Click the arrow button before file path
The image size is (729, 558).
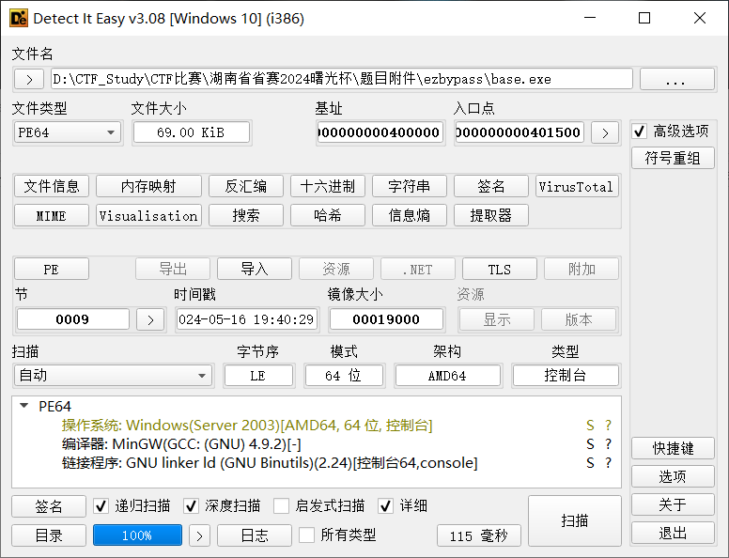(x=29, y=79)
